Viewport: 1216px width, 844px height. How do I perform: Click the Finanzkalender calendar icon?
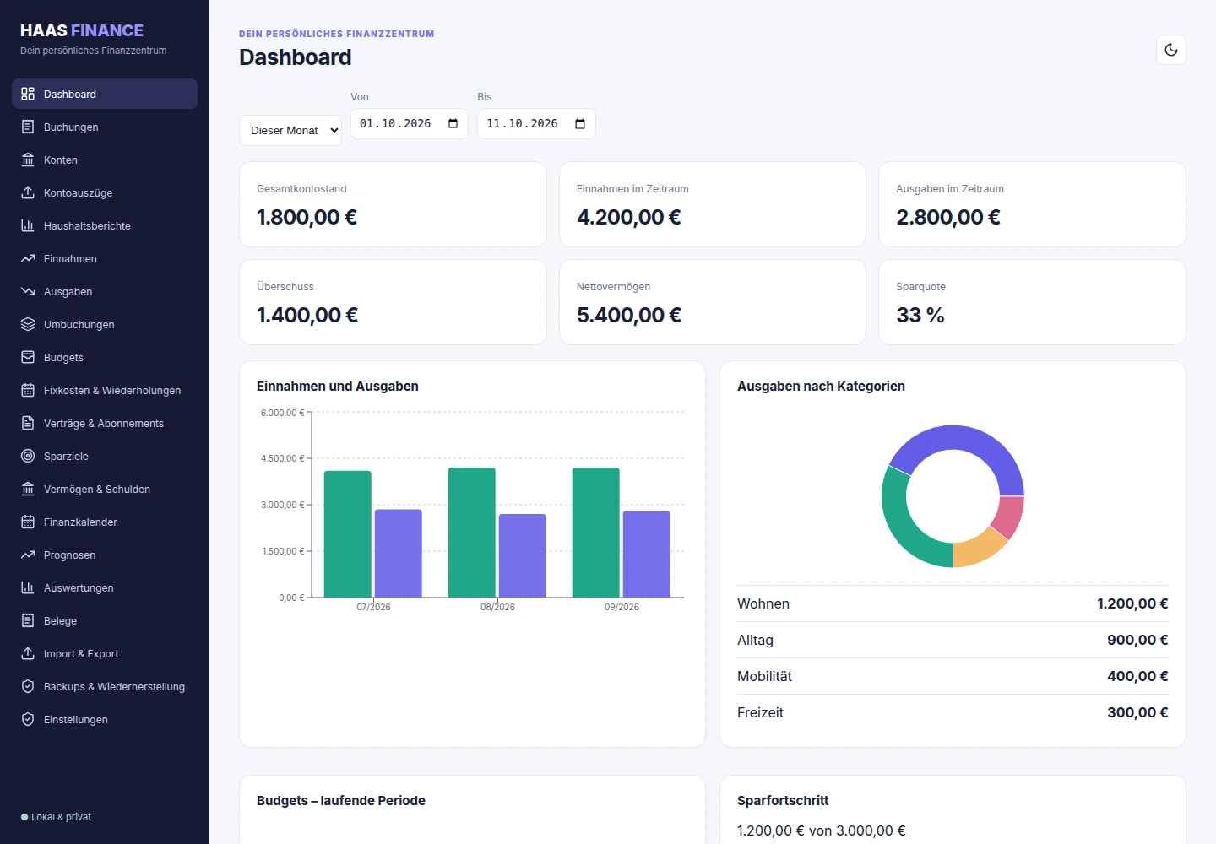tap(28, 522)
